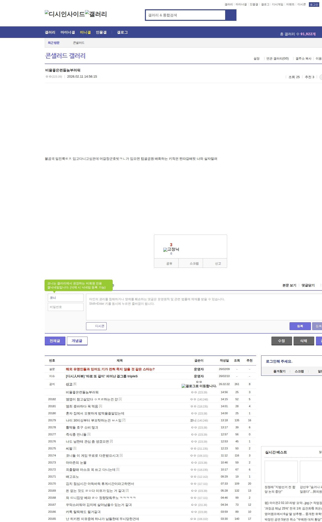Click author 코니 (140.248) in row 20179

(199, 421)
